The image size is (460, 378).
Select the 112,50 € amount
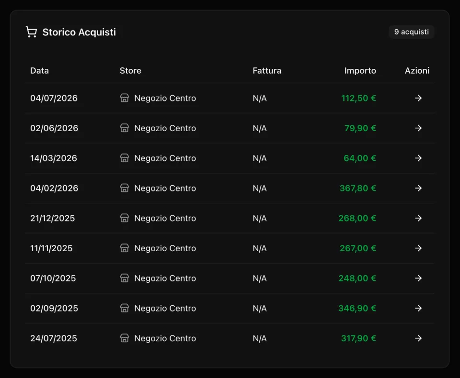pyautogui.click(x=358, y=98)
